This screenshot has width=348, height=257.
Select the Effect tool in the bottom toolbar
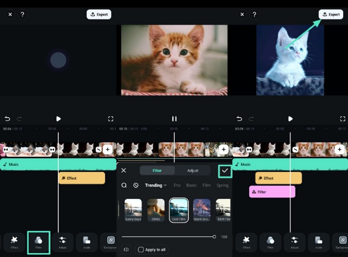click(14, 243)
